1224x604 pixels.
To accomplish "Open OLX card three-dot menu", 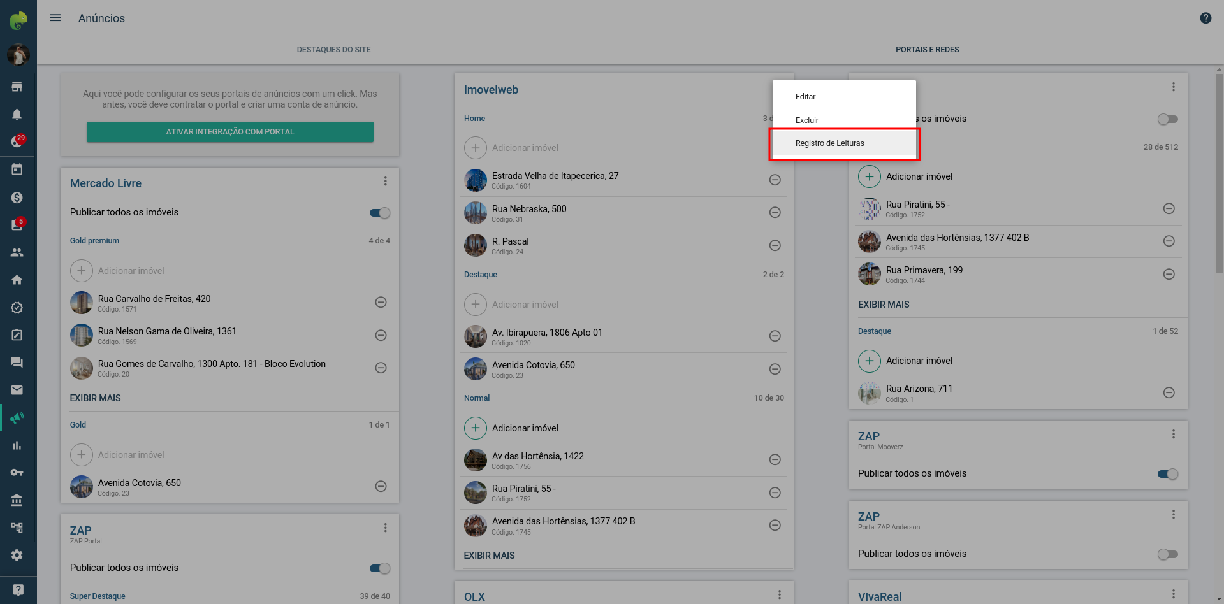I will click(x=779, y=594).
